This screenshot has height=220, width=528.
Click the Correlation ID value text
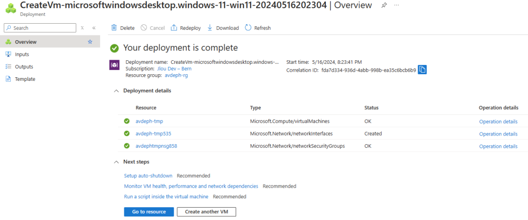pyautogui.click(x=369, y=70)
